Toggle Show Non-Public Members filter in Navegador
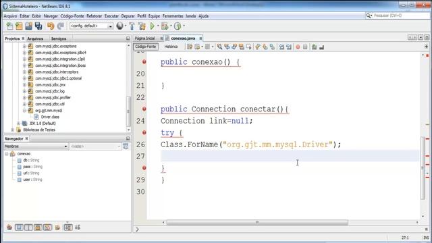The height and width of the screenshot is (243, 432). pos(38,227)
